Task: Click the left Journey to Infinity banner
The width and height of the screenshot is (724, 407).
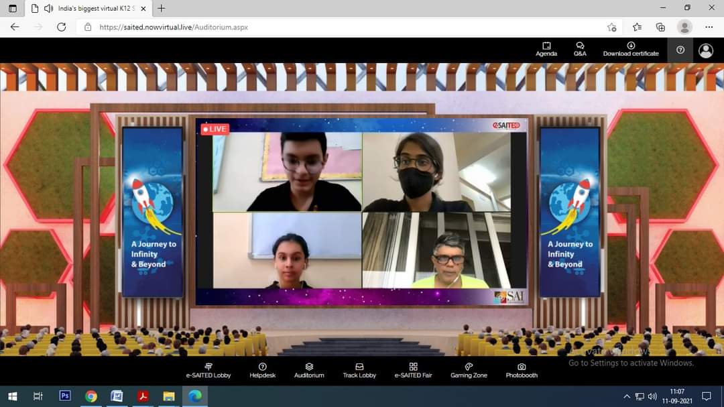Action: point(152,212)
